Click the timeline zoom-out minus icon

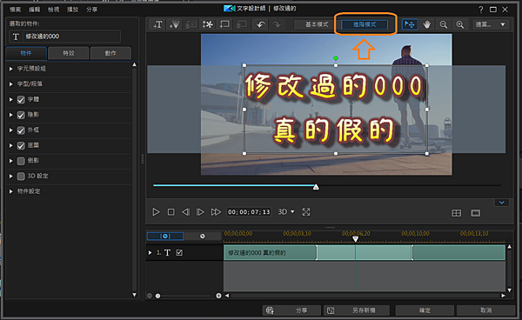150,296
